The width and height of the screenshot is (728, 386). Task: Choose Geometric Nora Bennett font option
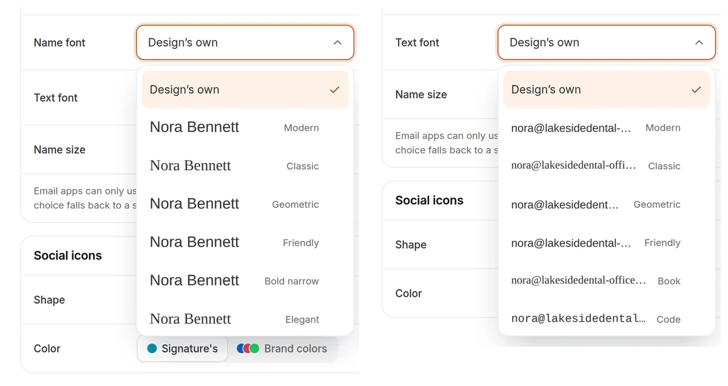[x=245, y=204]
